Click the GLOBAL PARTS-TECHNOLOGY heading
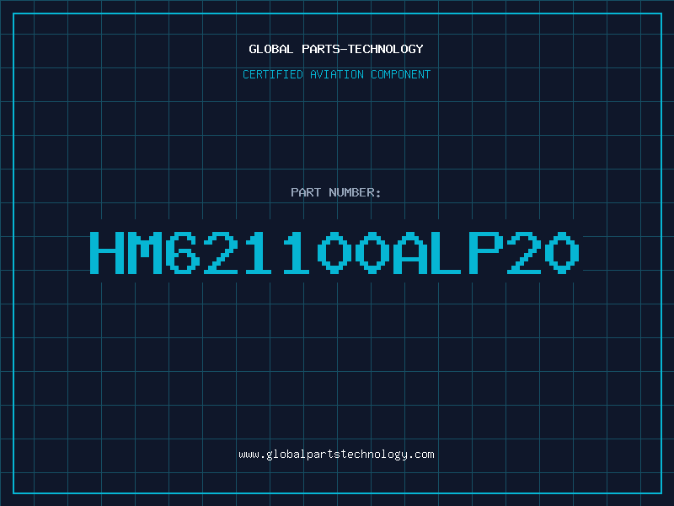The width and height of the screenshot is (674, 506). pos(336,49)
